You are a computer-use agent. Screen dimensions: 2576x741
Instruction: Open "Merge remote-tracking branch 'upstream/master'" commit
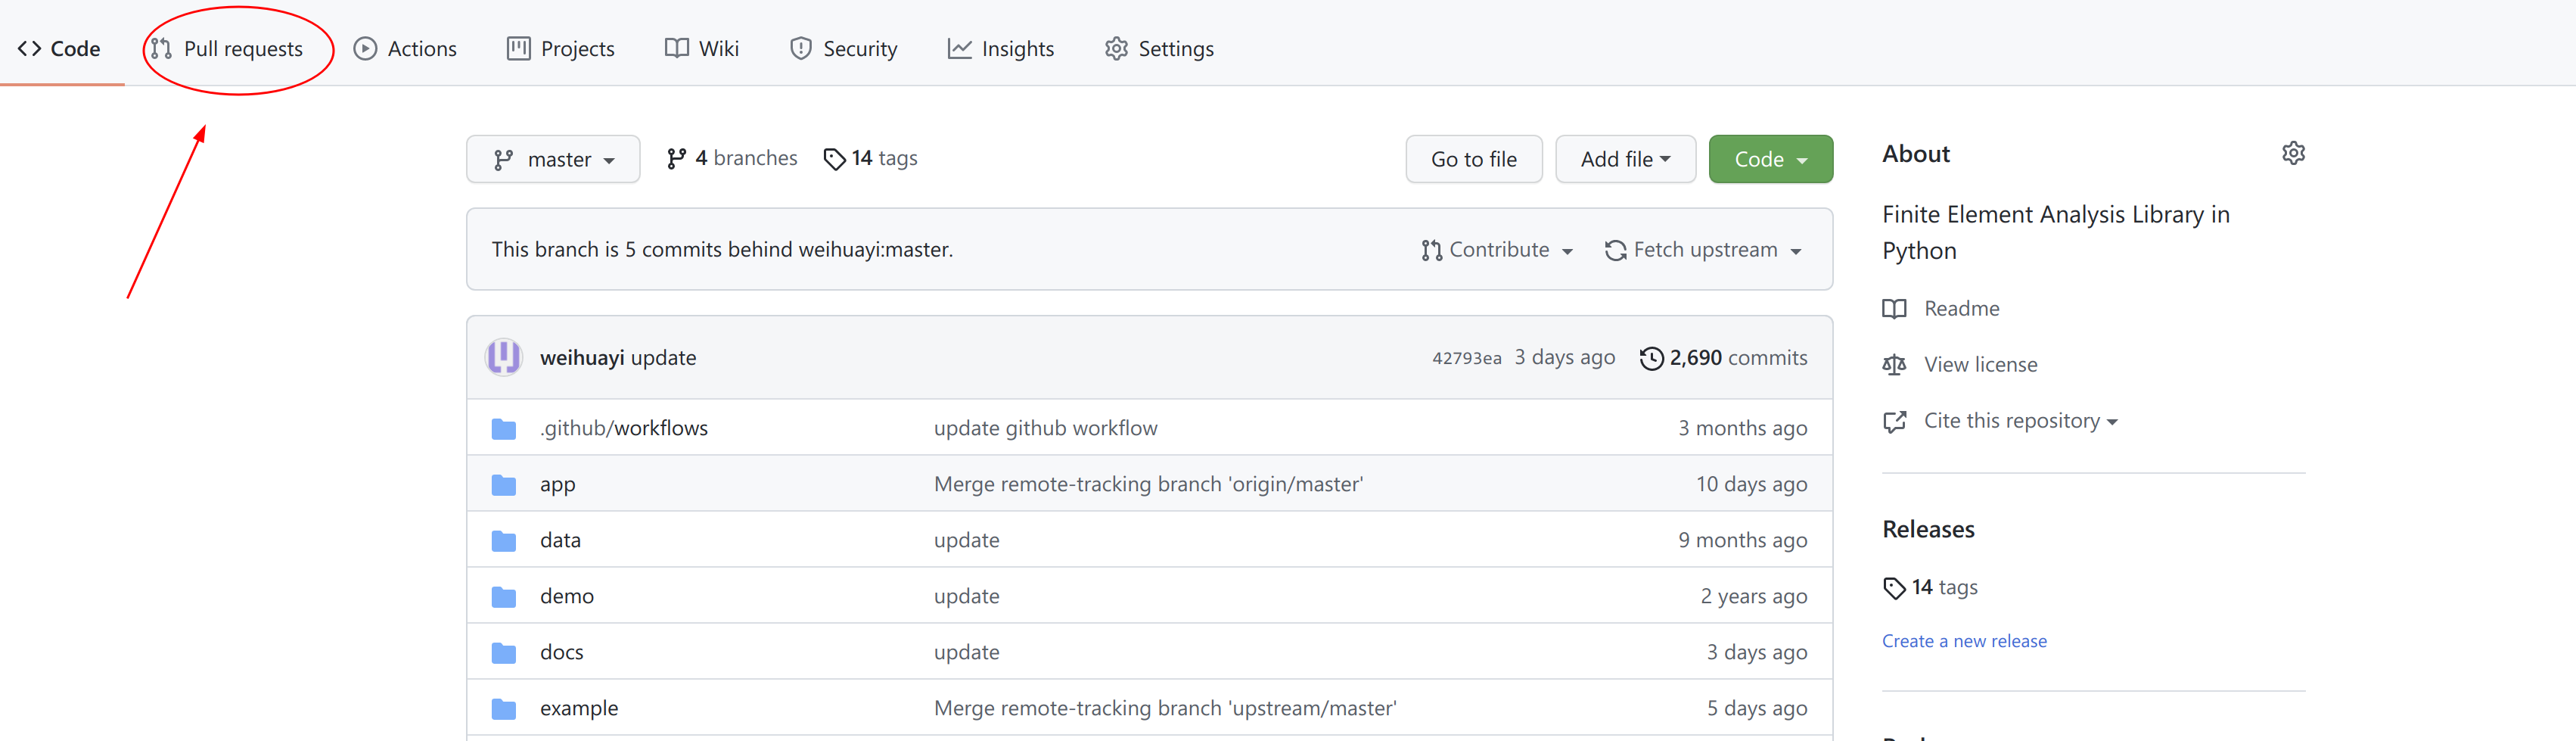pyautogui.click(x=1166, y=708)
